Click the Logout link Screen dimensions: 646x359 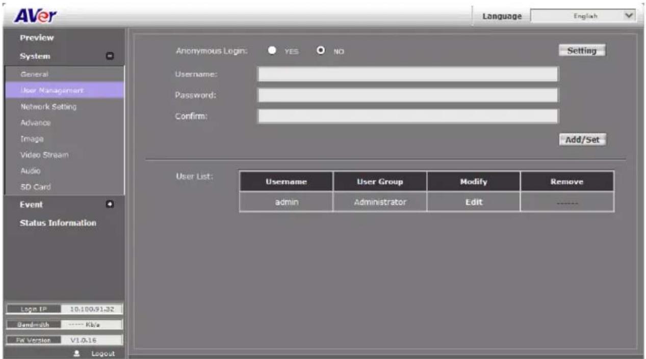(104, 353)
